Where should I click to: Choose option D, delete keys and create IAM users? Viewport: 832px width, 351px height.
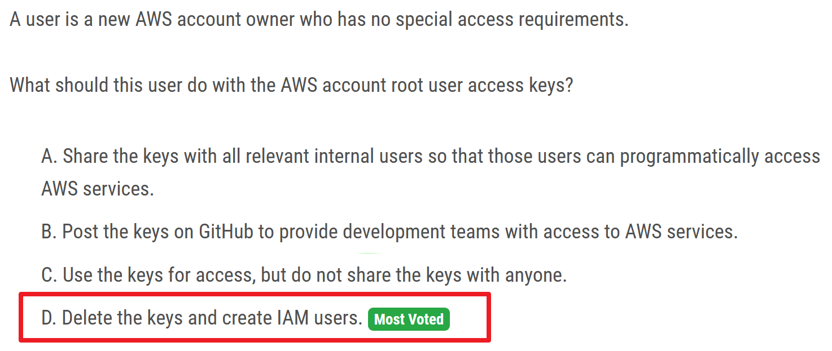point(202,318)
